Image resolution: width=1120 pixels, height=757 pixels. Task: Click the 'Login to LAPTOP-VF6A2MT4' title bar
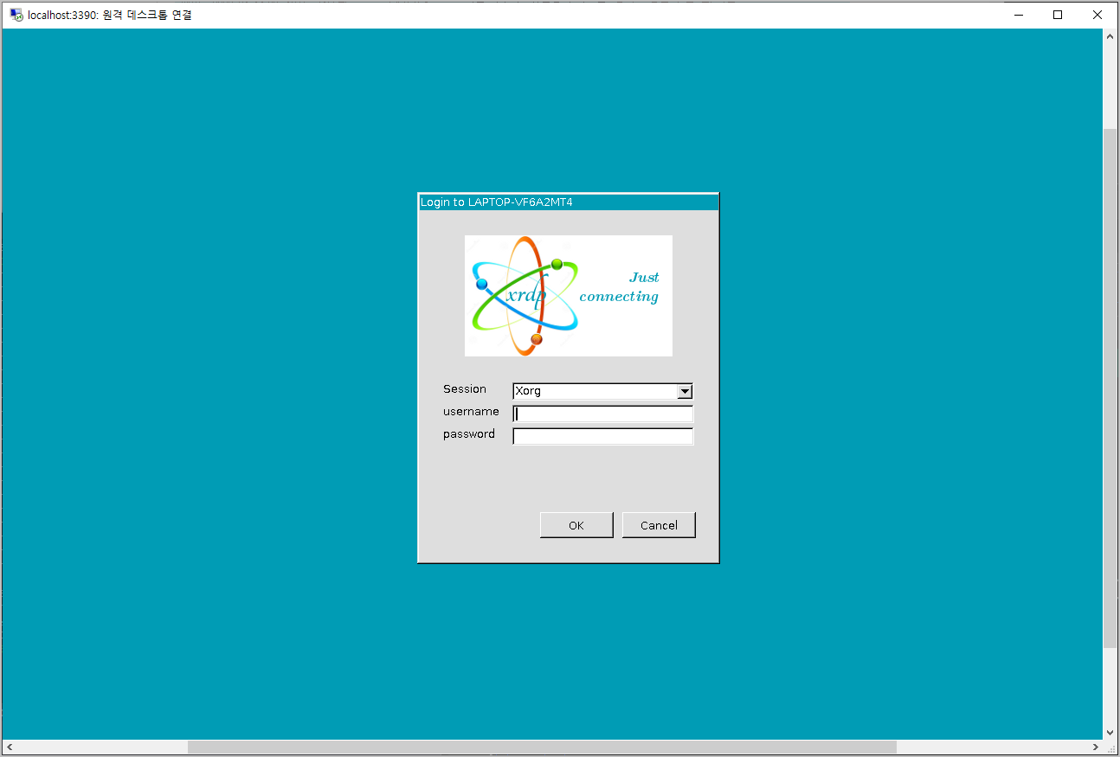pyautogui.click(x=568, y=202)
